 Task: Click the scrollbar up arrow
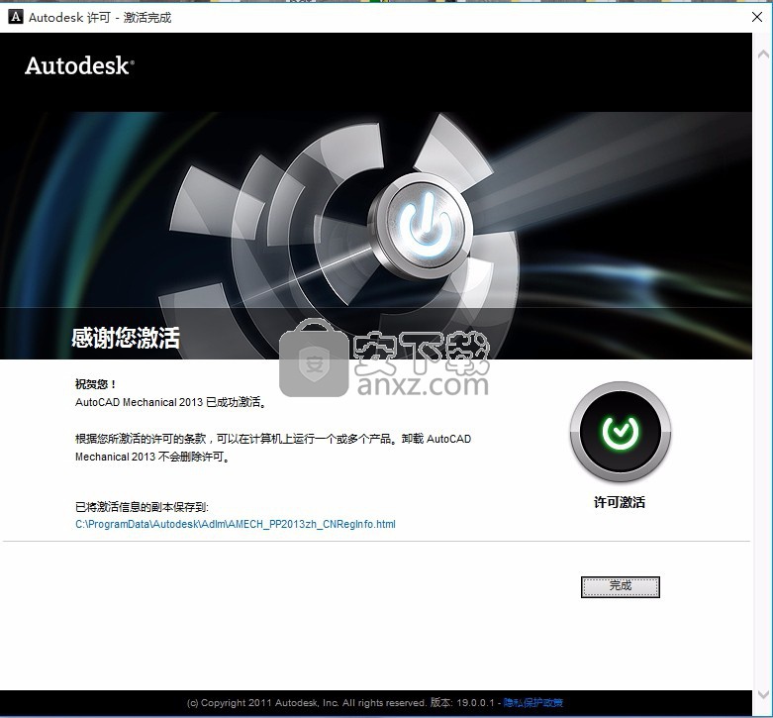(763, 54)
